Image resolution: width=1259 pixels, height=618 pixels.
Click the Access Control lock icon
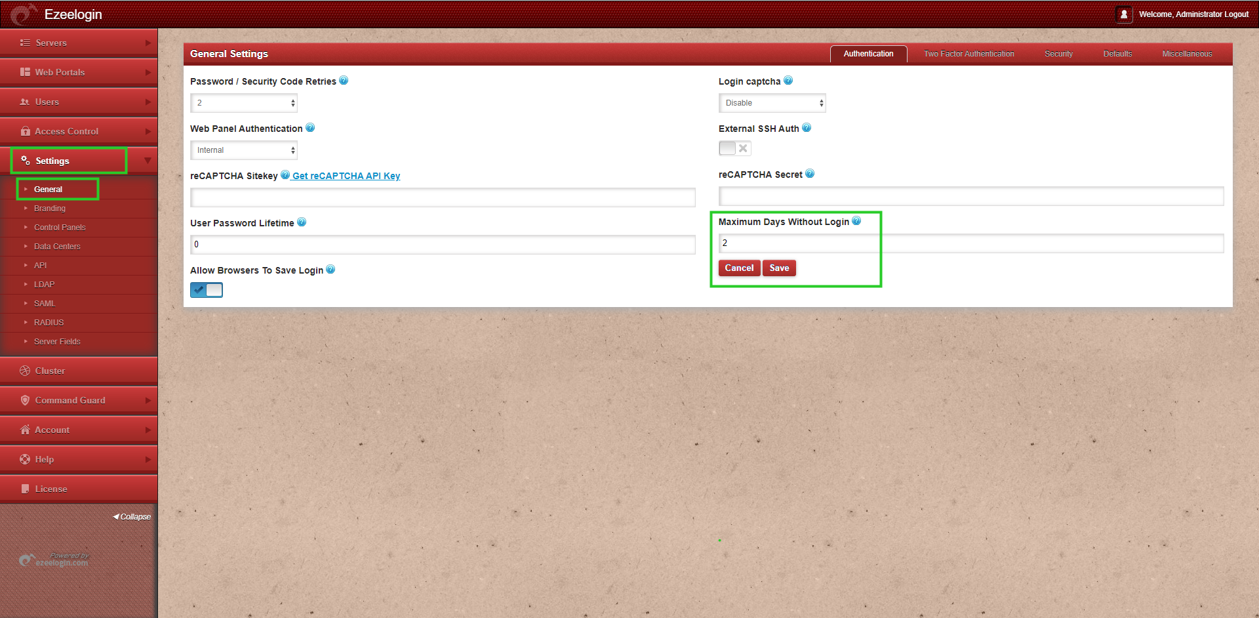(25, 131)
